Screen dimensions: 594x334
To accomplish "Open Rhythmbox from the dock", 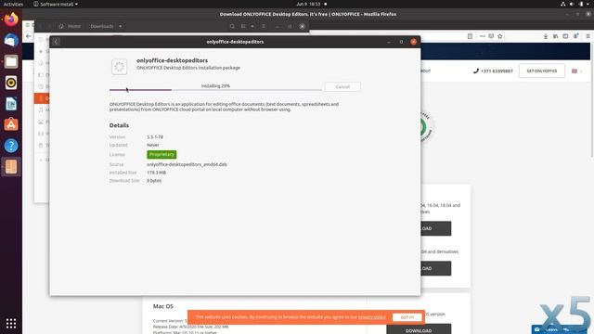I will 11,83.
